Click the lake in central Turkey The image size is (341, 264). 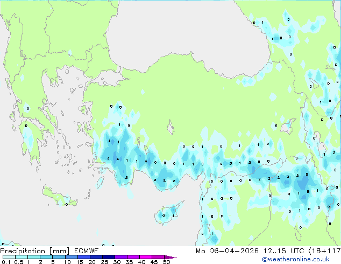pos(170,128)
